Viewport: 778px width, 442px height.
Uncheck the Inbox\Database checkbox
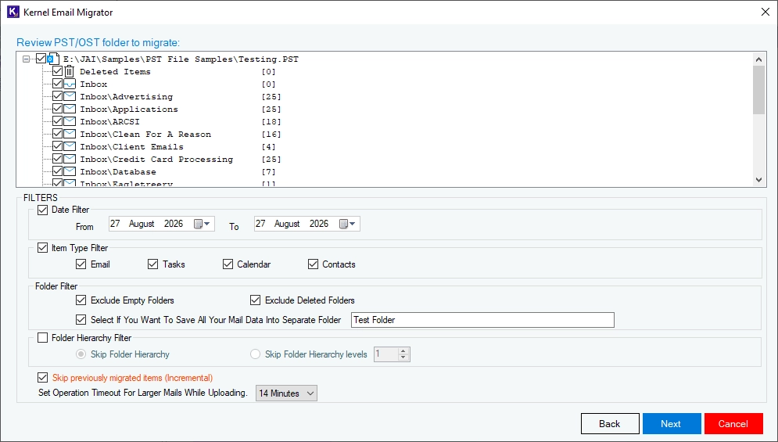point(58,171)
